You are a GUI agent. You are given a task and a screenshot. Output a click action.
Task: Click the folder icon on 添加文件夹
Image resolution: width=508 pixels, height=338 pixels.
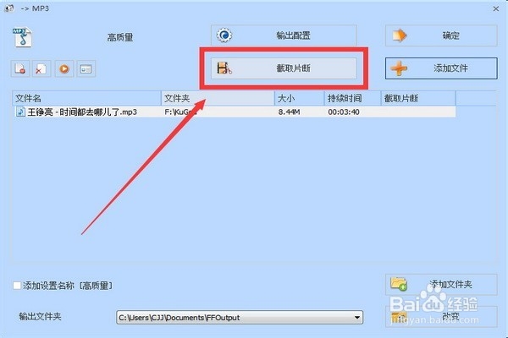pyautogui.click(x=399, y=284)
